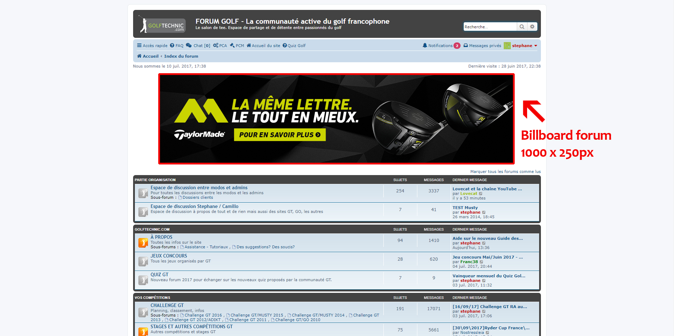The width and height of the screenshot is (674, 336).
Task: View latest post icon next to Franc38
Action: click(481, 262)
